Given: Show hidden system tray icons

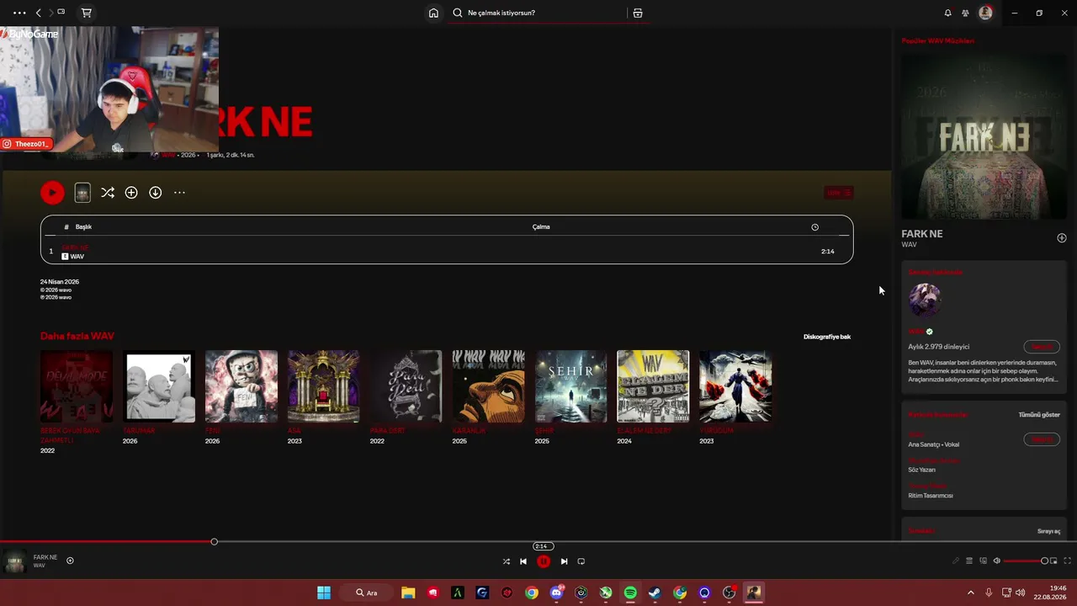Looking at the screenshot, I should [970, 593].
